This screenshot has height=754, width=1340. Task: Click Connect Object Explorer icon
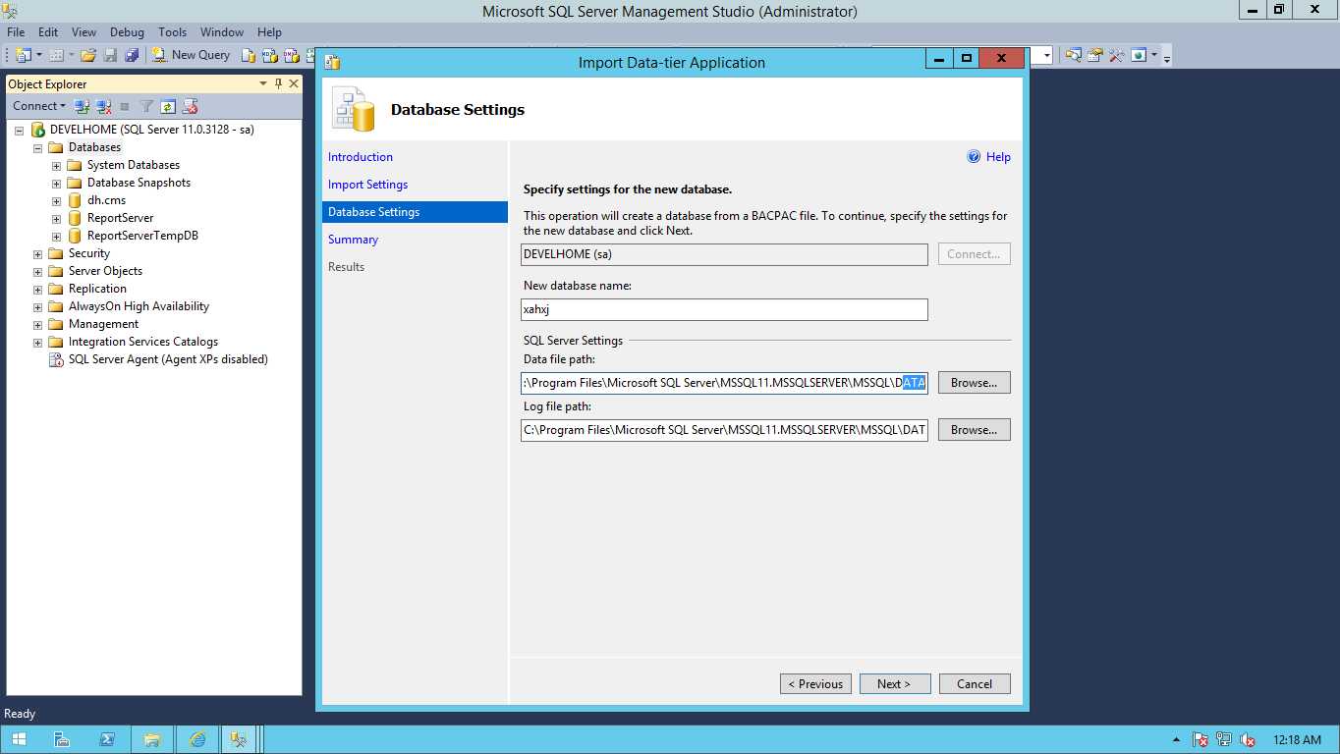[x=83, y=106]
